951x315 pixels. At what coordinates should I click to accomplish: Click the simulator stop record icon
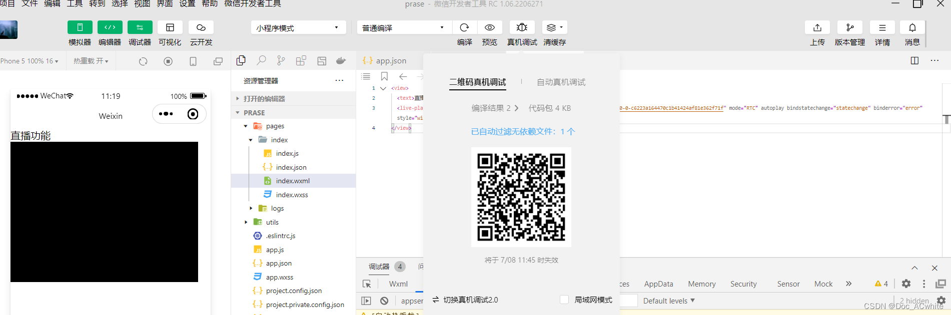coord(168,61)
